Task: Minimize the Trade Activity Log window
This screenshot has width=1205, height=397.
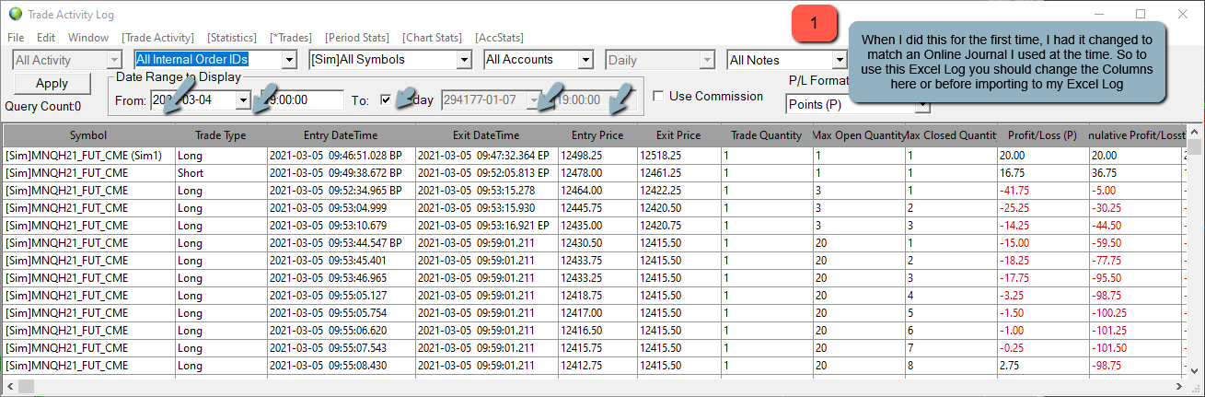Action: click(1098, 13)
